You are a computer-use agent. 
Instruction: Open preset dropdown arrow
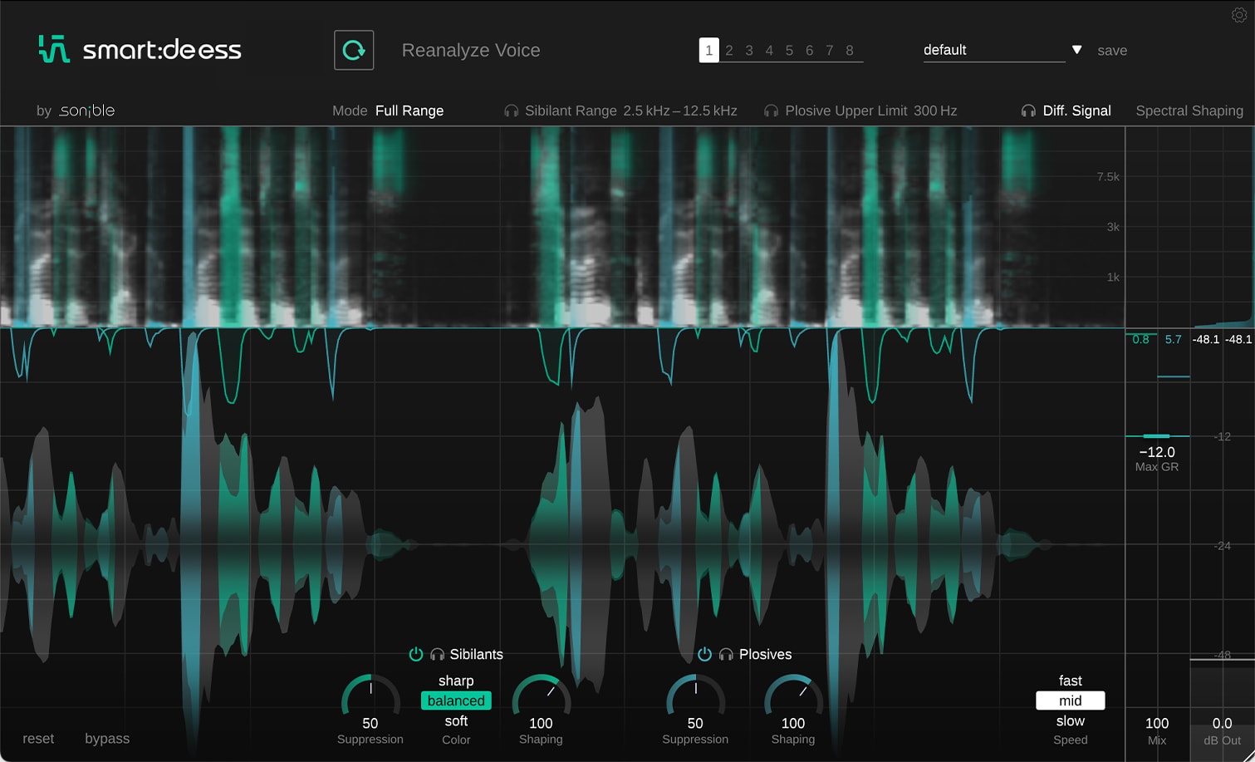click(x=1076, y=50)
